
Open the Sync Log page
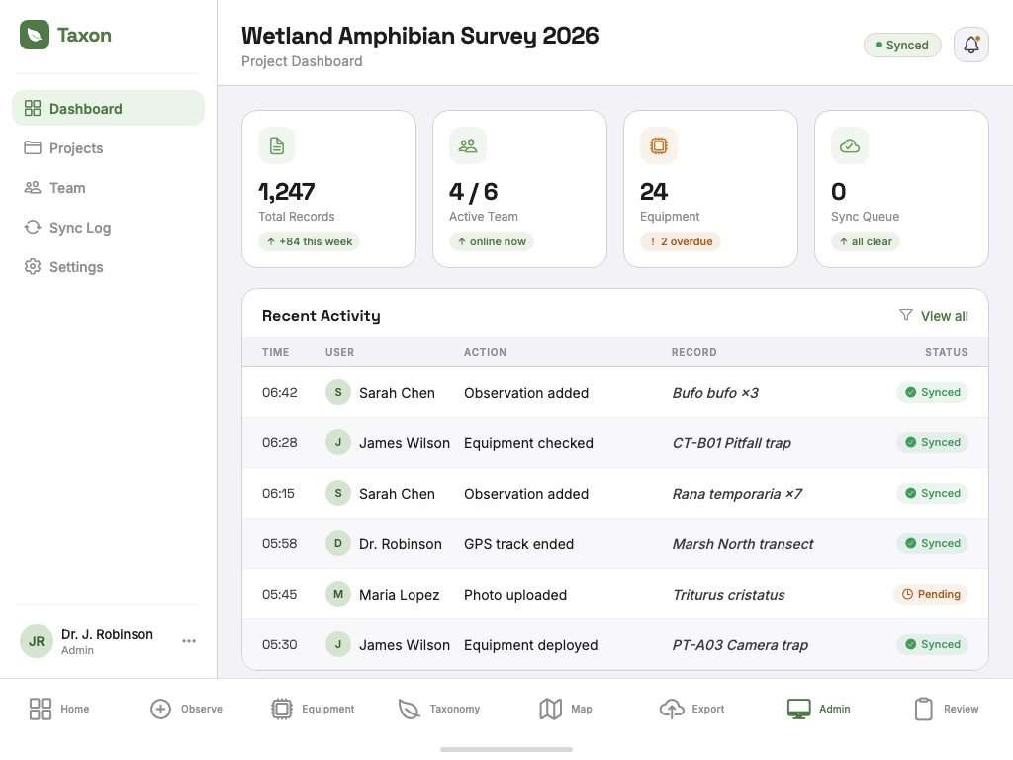click(x=79, y=227)
